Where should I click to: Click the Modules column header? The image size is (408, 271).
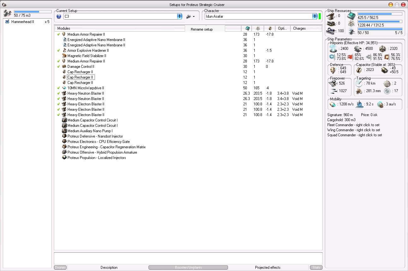(x=119, y=28)
